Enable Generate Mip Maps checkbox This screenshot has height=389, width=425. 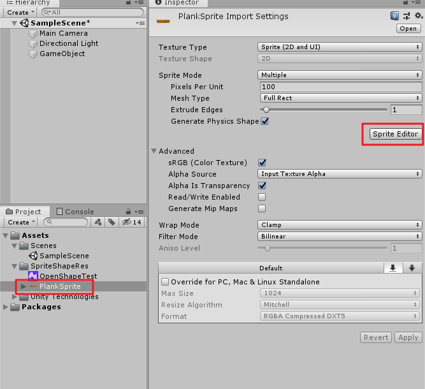262,209
